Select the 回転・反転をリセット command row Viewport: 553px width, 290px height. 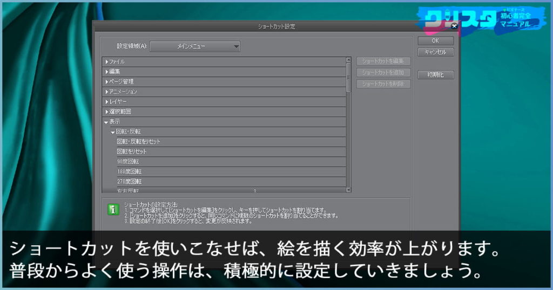(x=231, y=141)
